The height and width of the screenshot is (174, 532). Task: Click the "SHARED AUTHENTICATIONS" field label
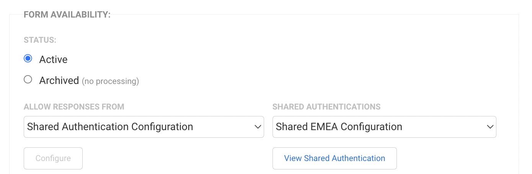pos(326,107)
